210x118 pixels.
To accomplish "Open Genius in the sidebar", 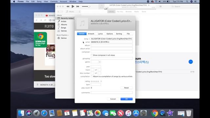I will [64, 38].
